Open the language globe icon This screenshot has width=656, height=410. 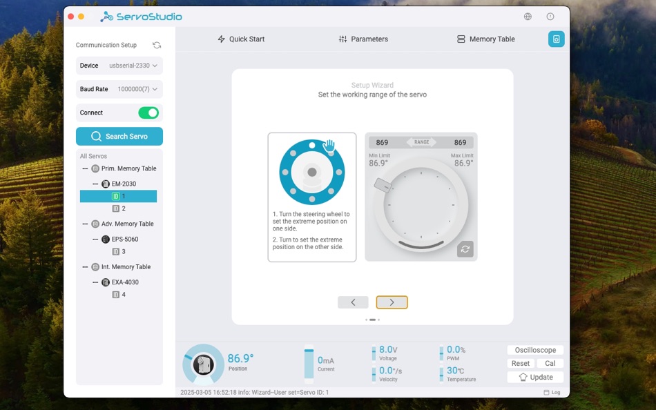pos(528,17)
